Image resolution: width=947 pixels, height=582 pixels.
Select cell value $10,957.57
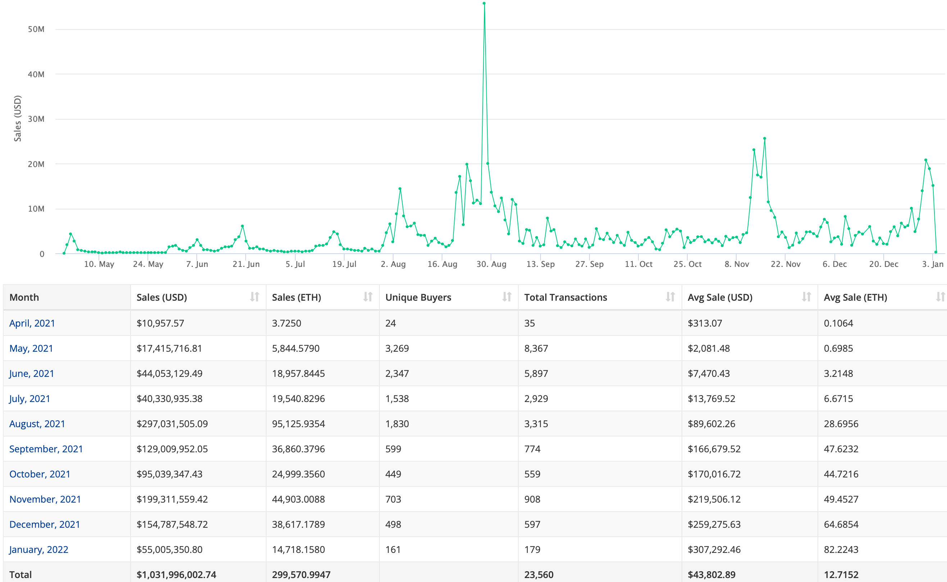[x=160, y=323]
